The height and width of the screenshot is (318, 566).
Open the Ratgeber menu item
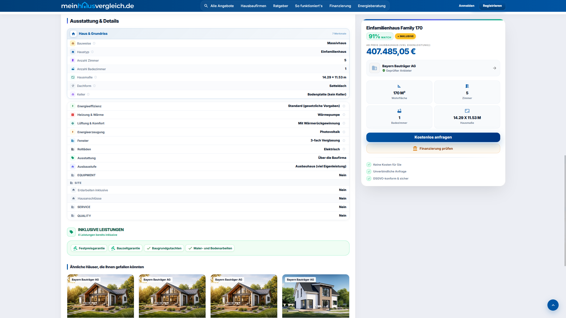click(x=280, y=6)
